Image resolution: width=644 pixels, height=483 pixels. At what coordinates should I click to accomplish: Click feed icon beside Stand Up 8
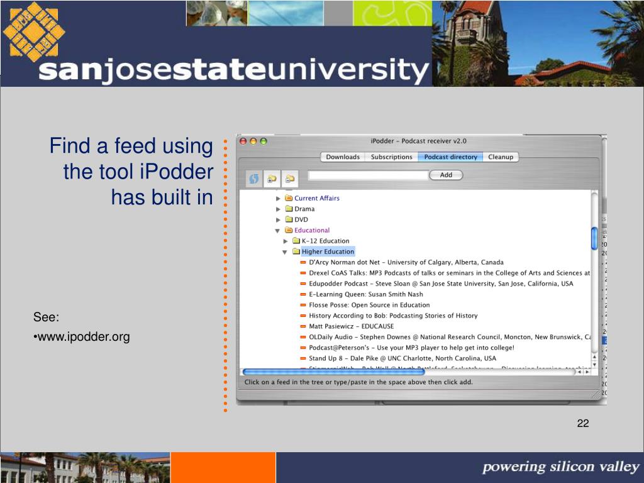coord(303,358)
